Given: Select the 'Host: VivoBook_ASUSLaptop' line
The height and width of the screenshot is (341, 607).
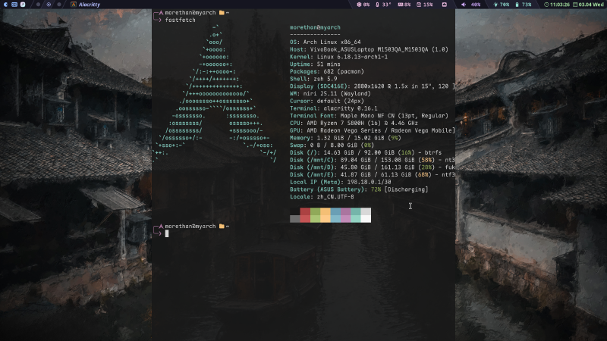Looking at the screenshot, I should [369, 49].
